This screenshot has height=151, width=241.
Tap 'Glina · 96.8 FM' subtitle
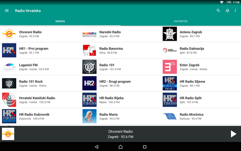tap(108, 53)
